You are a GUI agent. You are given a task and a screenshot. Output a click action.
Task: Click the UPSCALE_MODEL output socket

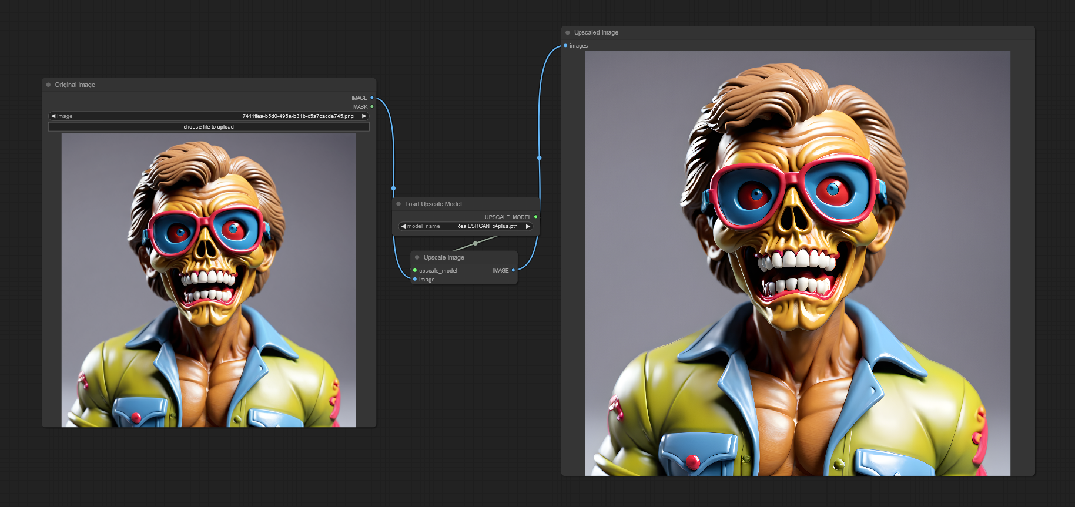535,217
